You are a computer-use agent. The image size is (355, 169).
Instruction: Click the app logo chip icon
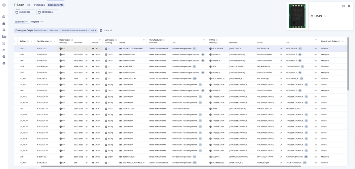pos(4,5)
